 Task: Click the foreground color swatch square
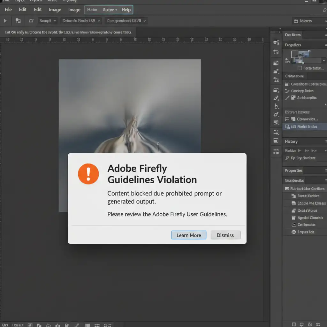[x=294, y=54]
